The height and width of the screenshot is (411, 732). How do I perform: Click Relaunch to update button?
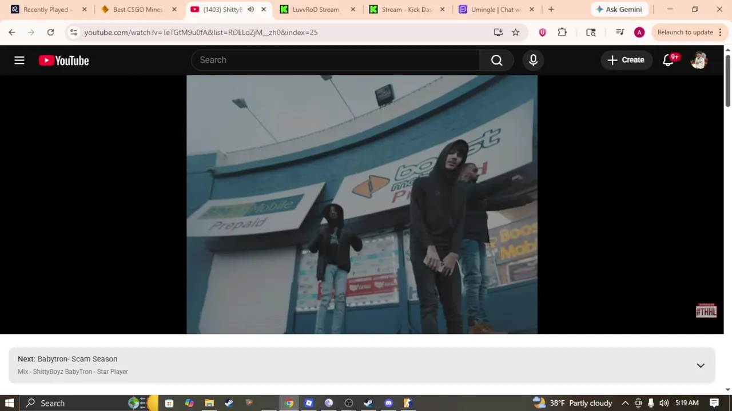[685, 33]
